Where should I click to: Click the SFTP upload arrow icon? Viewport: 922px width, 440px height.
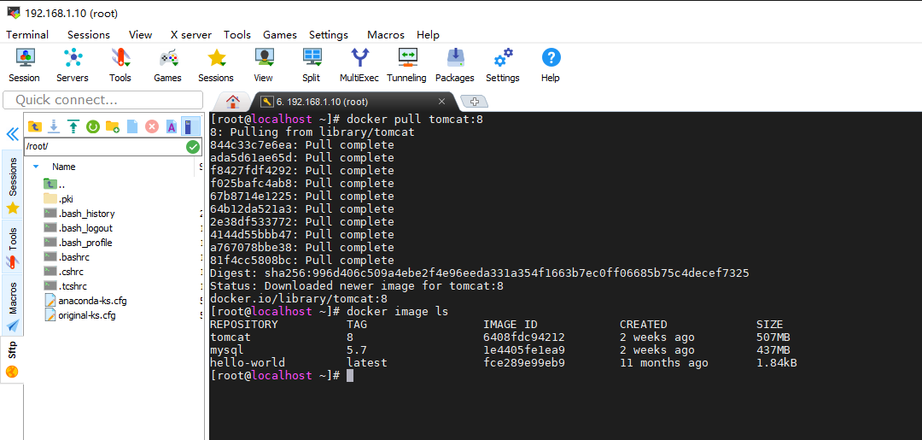73,126
